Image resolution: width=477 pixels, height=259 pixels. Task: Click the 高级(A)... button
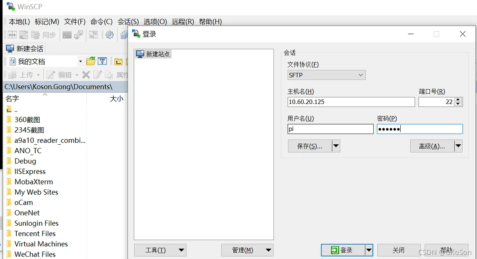(432, 146)
